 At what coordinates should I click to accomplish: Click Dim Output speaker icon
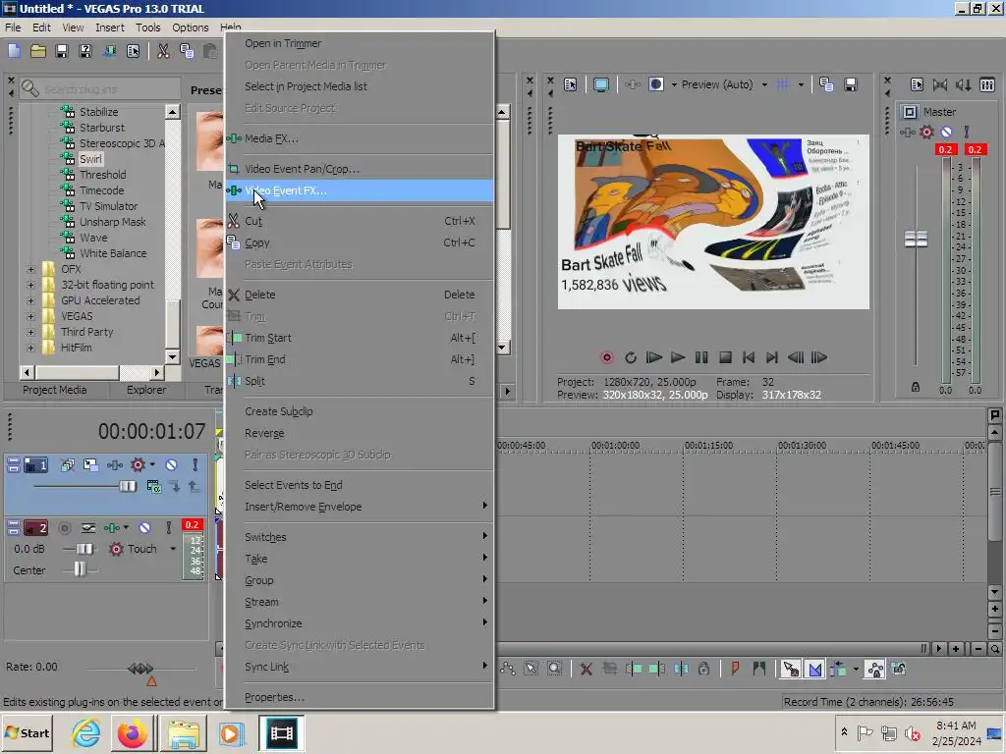[963, 84]
